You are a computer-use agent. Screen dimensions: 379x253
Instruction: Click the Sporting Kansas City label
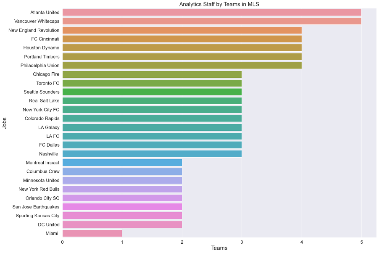[37, 216]
